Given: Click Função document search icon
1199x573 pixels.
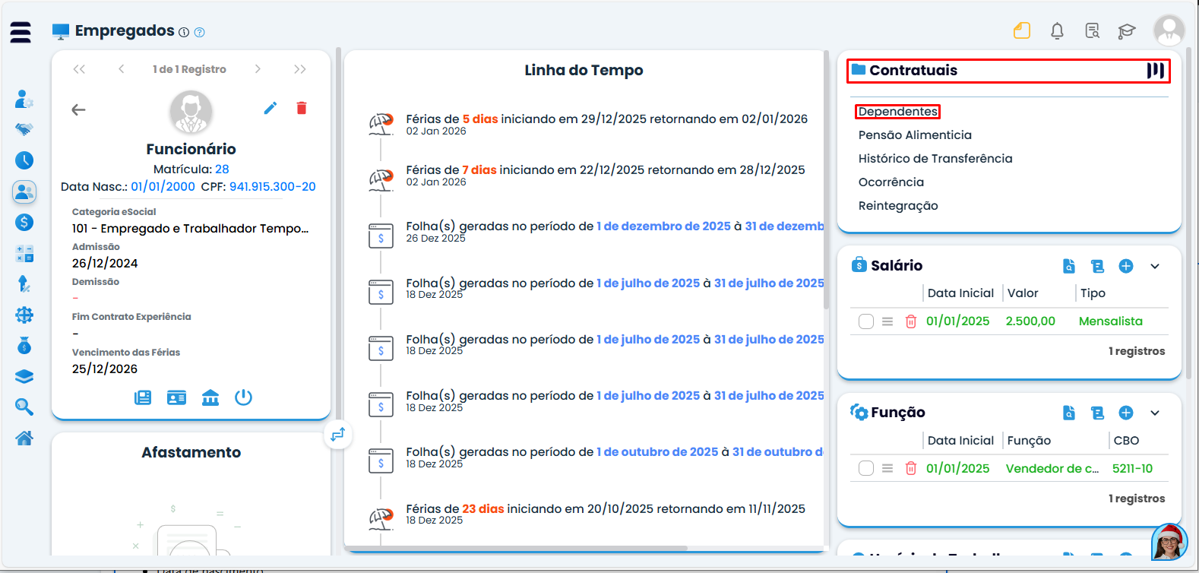Looking at the screenshot, I should click(1069, 413).
